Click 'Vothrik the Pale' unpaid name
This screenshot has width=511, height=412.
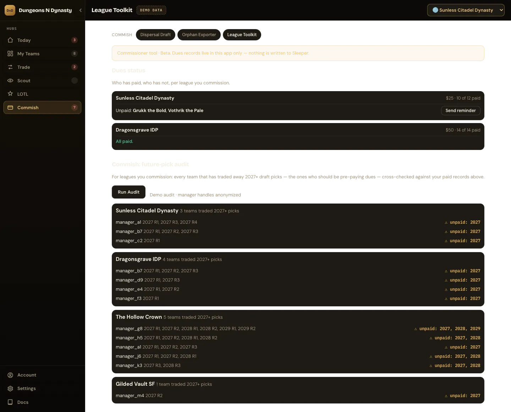(x=186, y=111)
